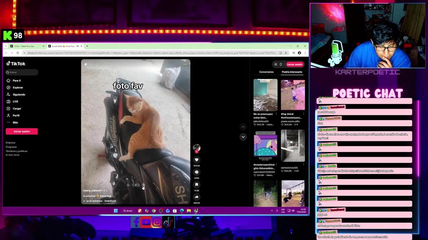Click the TikTok logo

(x=16, y=64)
